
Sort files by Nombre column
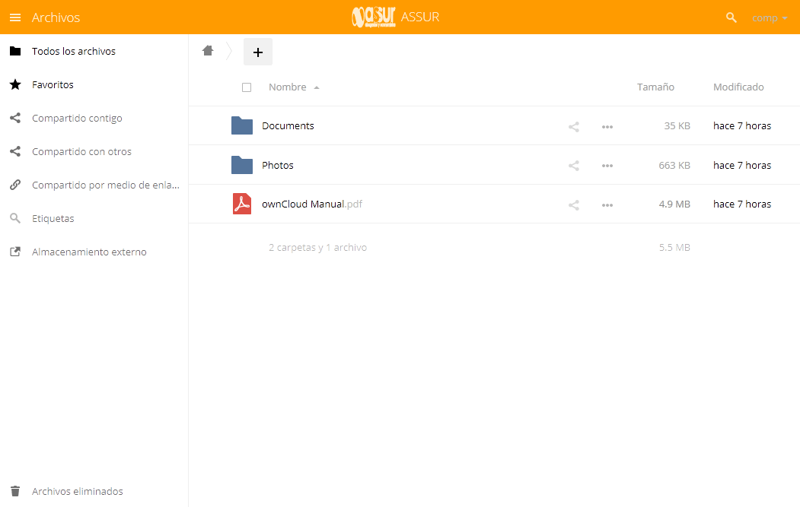(x=288, y=87)
